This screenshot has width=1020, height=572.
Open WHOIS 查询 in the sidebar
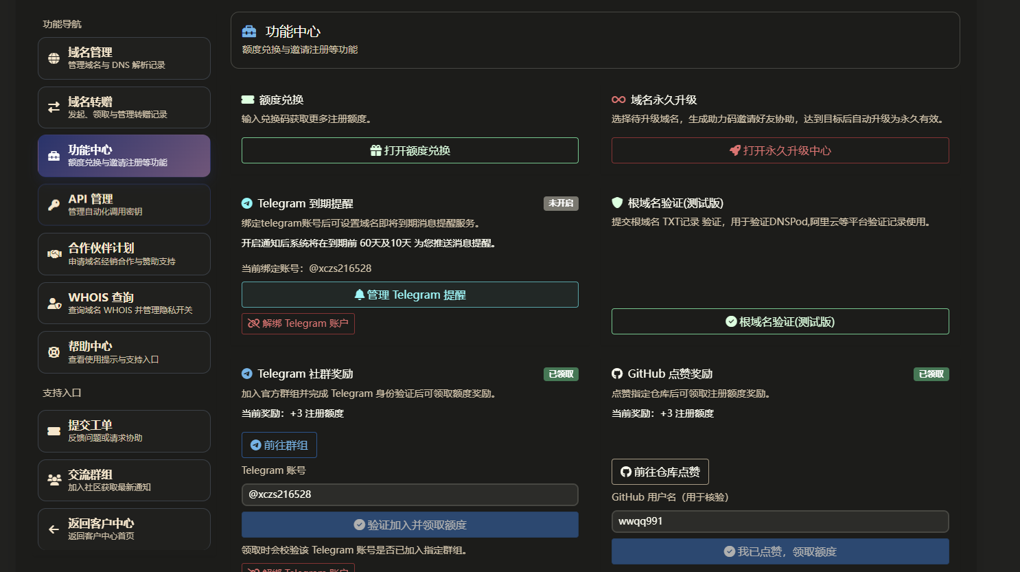124,303
